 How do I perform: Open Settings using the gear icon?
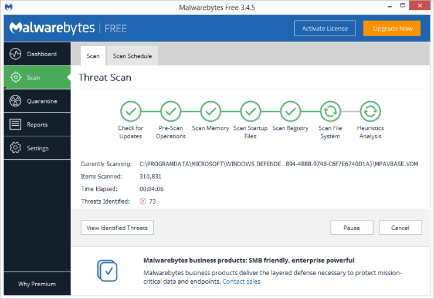[x=16, y=148]
